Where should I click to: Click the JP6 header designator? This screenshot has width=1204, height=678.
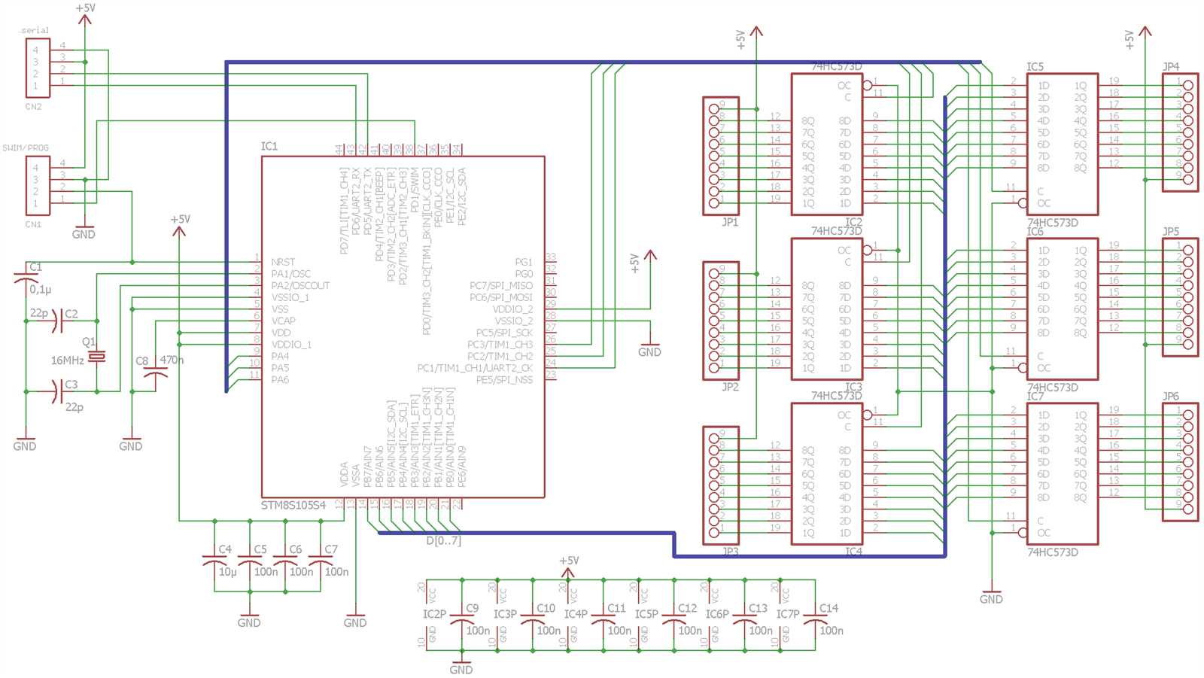coord(1171,396)
